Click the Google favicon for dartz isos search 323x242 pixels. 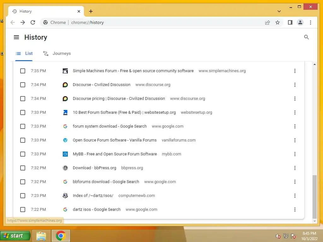click(x=65, y=210)
